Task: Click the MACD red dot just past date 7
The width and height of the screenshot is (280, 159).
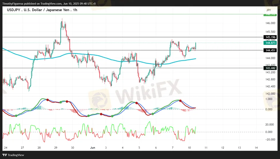Action: [180, 101]
